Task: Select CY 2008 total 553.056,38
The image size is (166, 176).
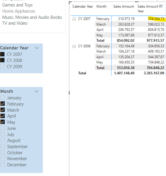Action: pyautogui.click(x=126, y=68)
